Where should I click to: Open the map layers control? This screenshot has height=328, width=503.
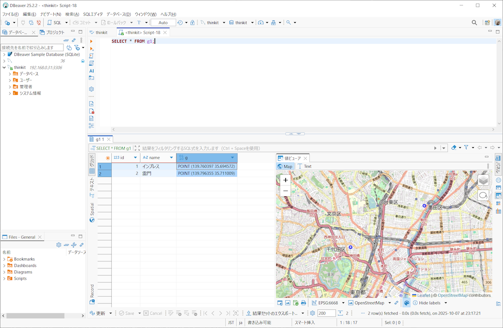pyautogui.click(x=483, y=180)
